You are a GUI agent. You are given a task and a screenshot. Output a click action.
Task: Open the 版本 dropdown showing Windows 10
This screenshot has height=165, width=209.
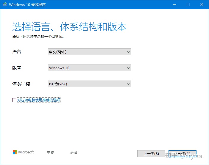pos(89,68)
